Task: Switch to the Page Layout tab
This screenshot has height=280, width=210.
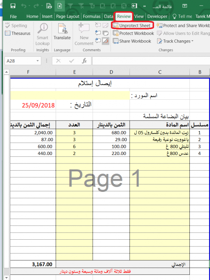Action: click(x=68, y=16)
